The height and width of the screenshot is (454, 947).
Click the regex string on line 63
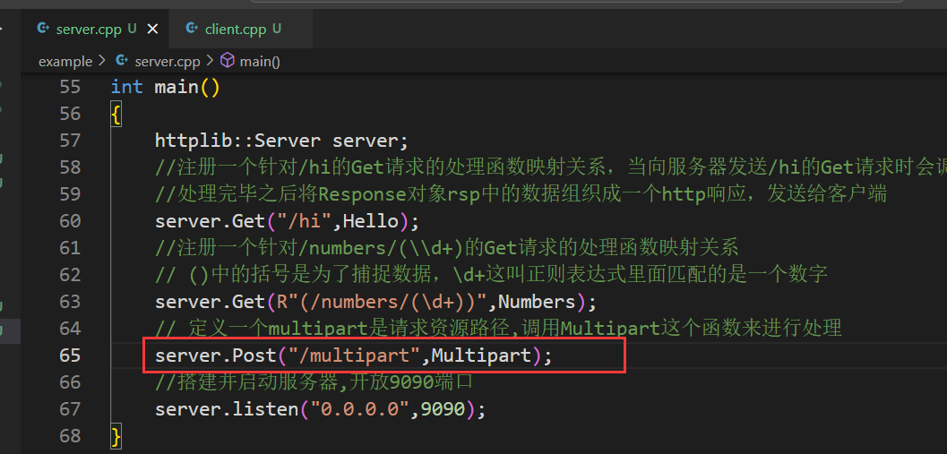click(x=382, y=302)
